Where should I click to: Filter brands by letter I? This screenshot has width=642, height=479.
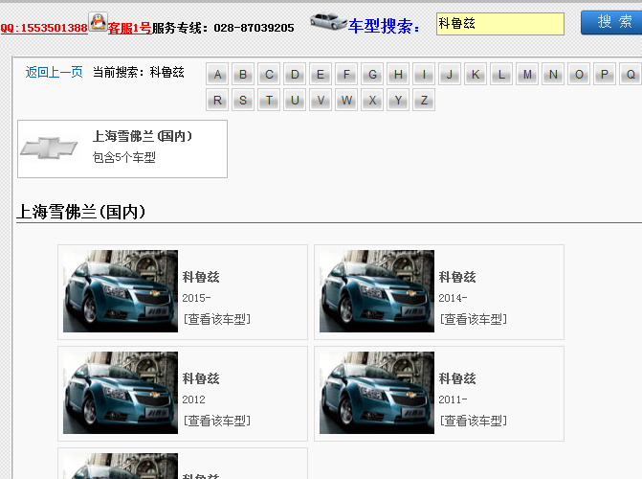424,74
